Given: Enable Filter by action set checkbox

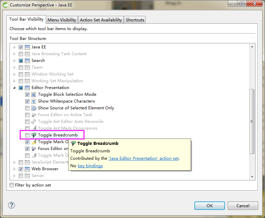Looking at the screenshot, I should 12,185.
